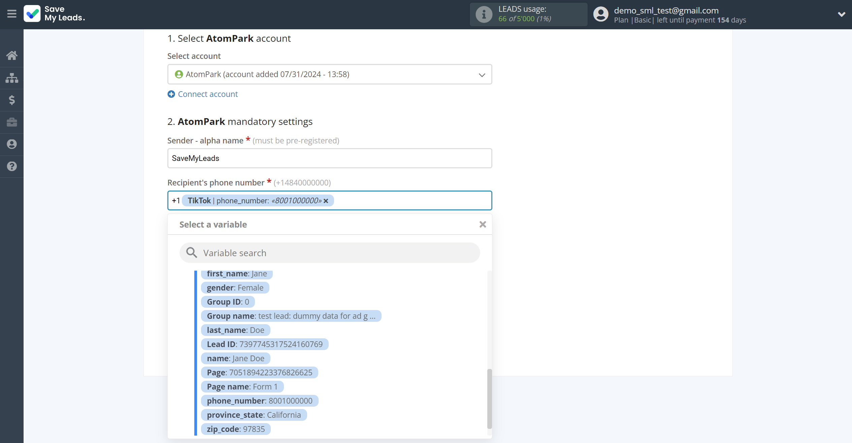Click the green AtomPark account status icon
The width and height of the screenshot is (852, 443).
click(179, 74)
